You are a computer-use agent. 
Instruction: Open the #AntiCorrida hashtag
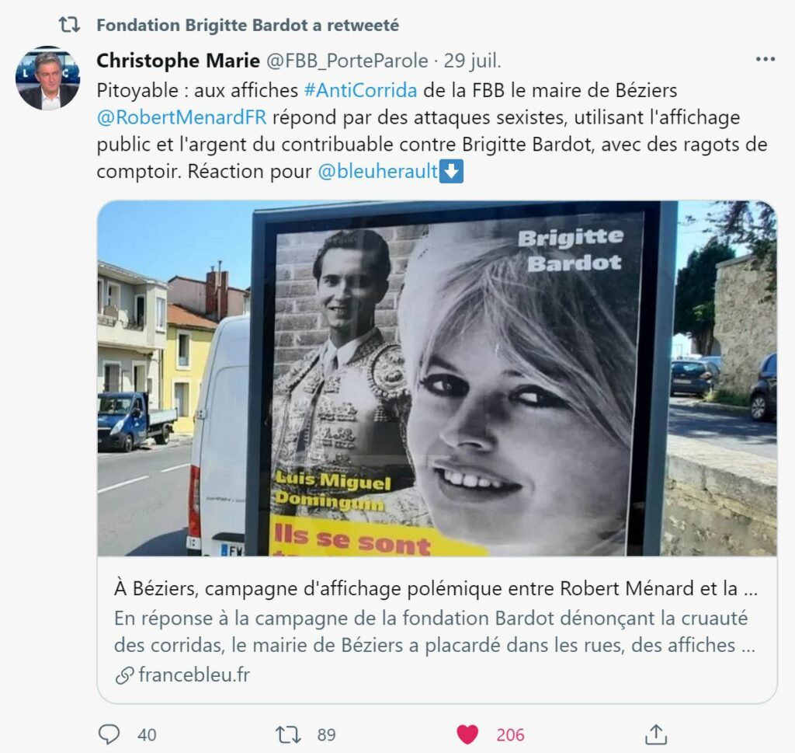coord(360,90)
